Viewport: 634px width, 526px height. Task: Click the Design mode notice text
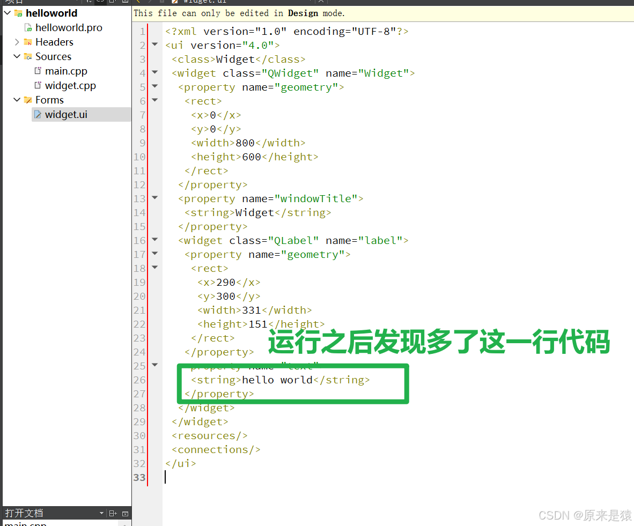pos(239,13)
